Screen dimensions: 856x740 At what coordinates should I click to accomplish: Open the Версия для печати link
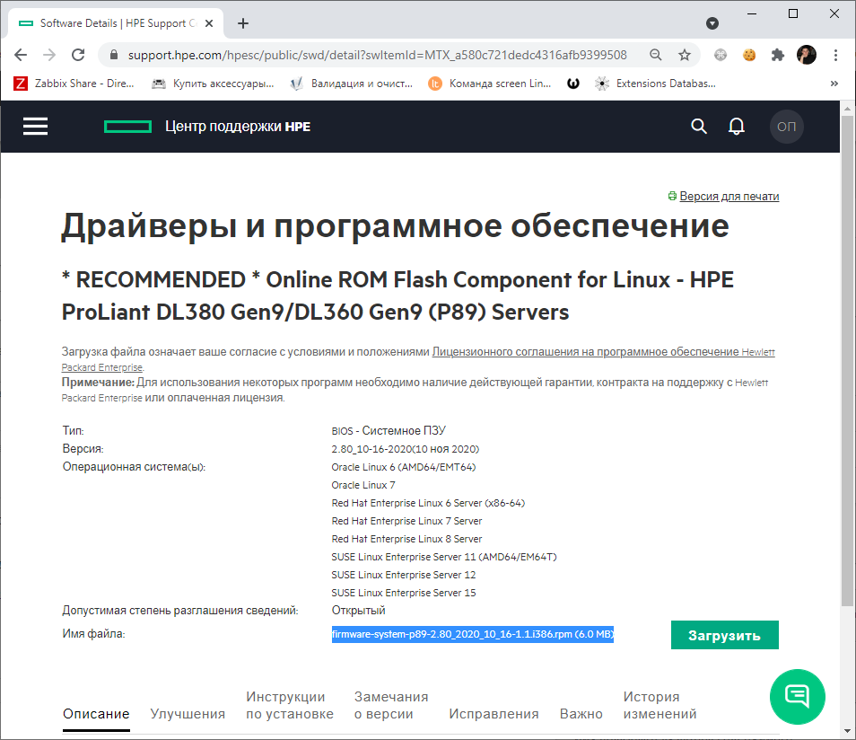pos(729,196)
